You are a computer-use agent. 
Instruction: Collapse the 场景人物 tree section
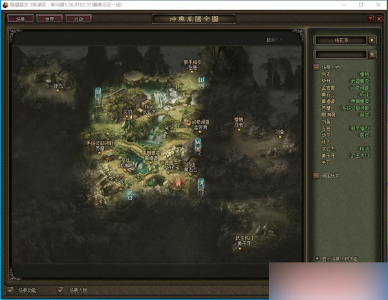click(x=316, y=67)
